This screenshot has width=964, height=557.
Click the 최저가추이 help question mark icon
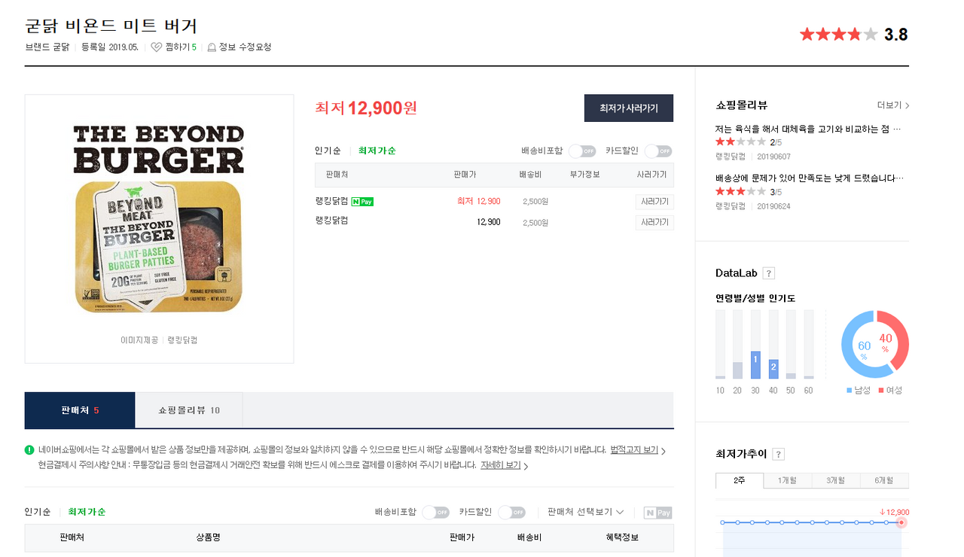pos(779,454)
